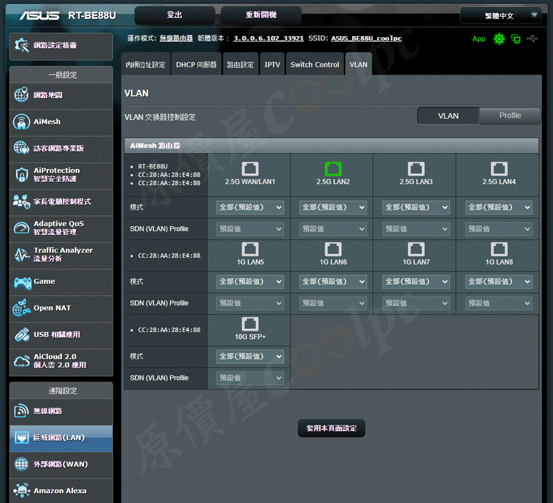Click the Open NAT icon
This screenshot has width=553, height=503.
(21, 308)
